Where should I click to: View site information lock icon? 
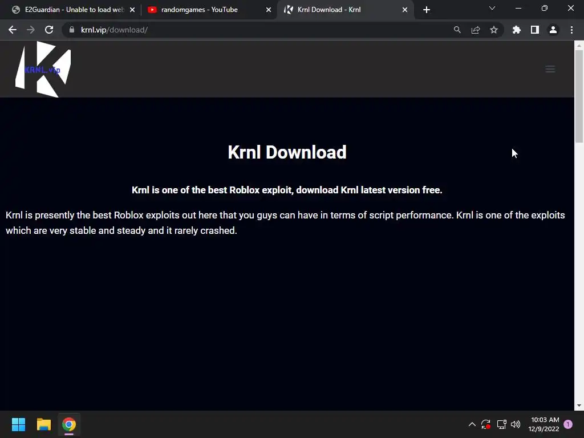(72, 30)
